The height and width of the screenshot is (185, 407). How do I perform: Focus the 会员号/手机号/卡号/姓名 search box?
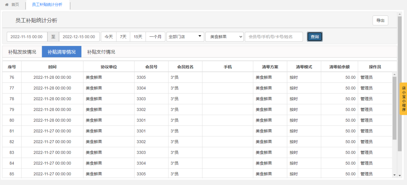pyautogui.click(x=274, y=37)
